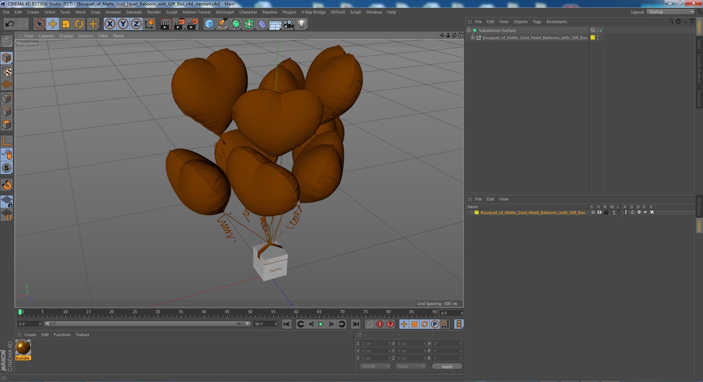The height and width of the screenshot is (382, 703).
Task: Activate the Rotate tool
Action: point(79,24)
